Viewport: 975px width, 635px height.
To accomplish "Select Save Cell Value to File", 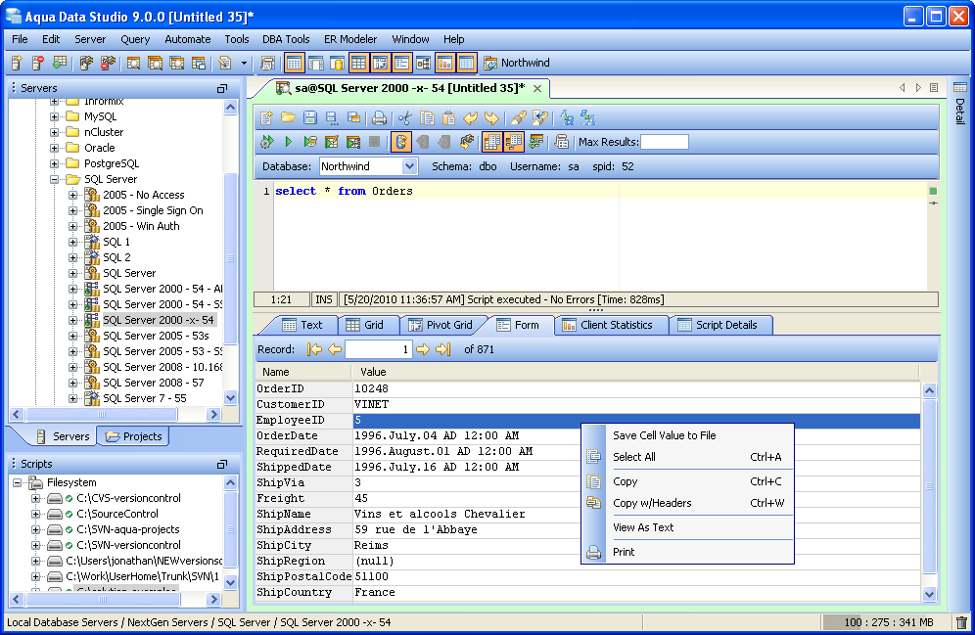I will [x=664, y=435].
